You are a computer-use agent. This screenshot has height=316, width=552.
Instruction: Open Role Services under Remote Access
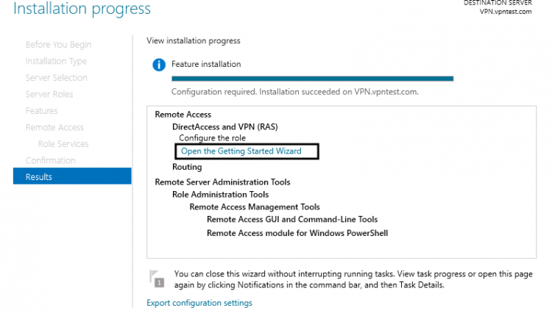coord(63,144)
